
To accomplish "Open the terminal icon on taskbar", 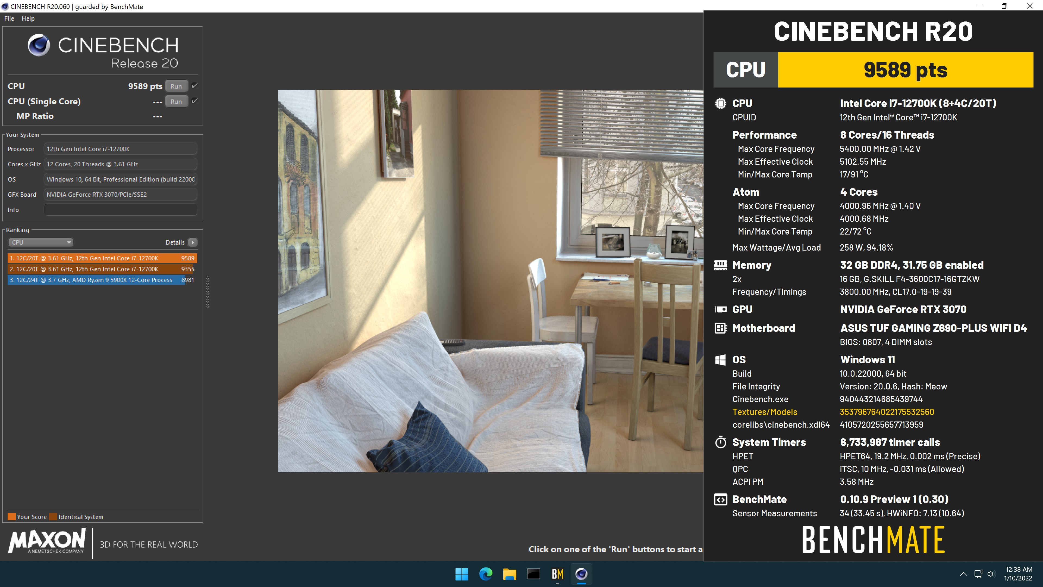I will [x=533, y=574].
